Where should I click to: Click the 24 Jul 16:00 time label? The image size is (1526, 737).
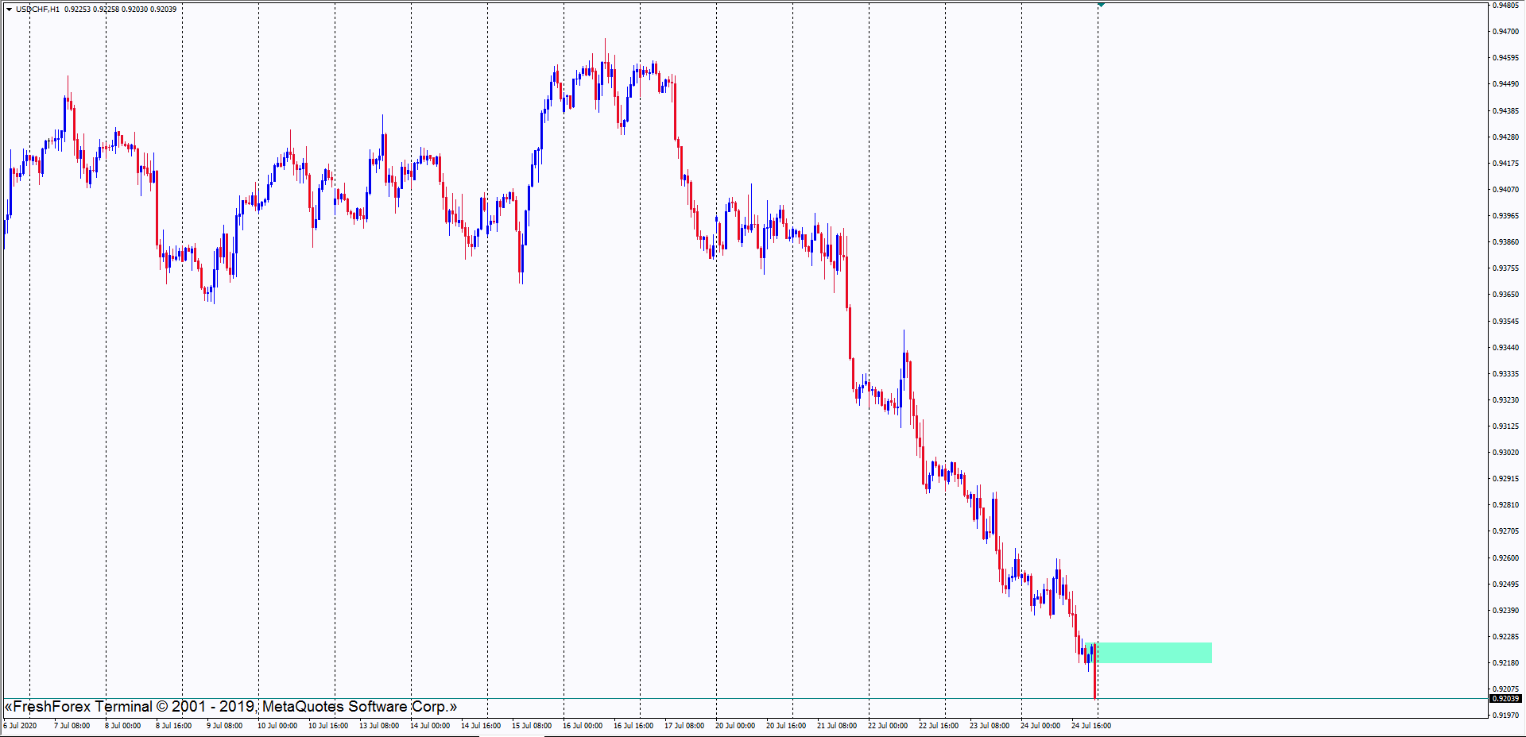tap(1090, 726)
